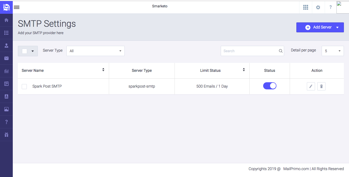Image resolution: width=349 pixels, height=177 pixels.
Task: Open the Home icon in sidebar
Action: click(x=6, y=20)
